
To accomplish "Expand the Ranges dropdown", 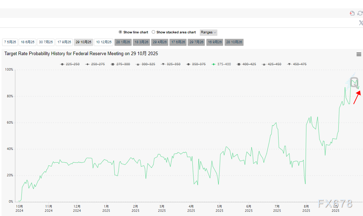I will [209, 32].
